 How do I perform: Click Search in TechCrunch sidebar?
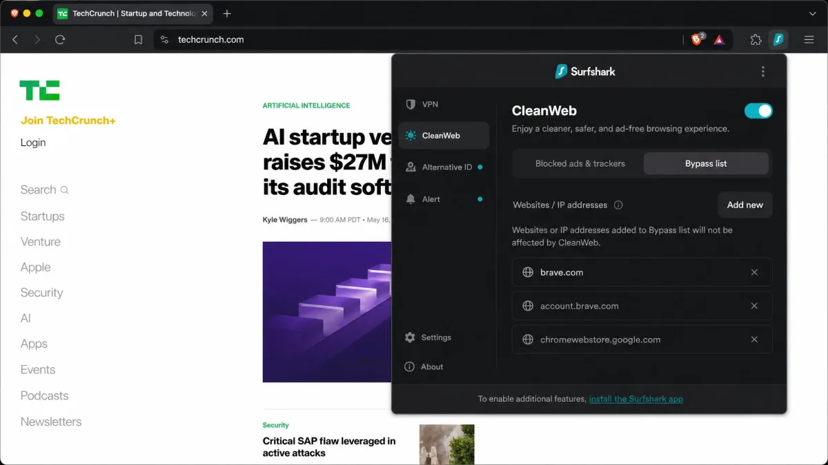click(44, 190)
